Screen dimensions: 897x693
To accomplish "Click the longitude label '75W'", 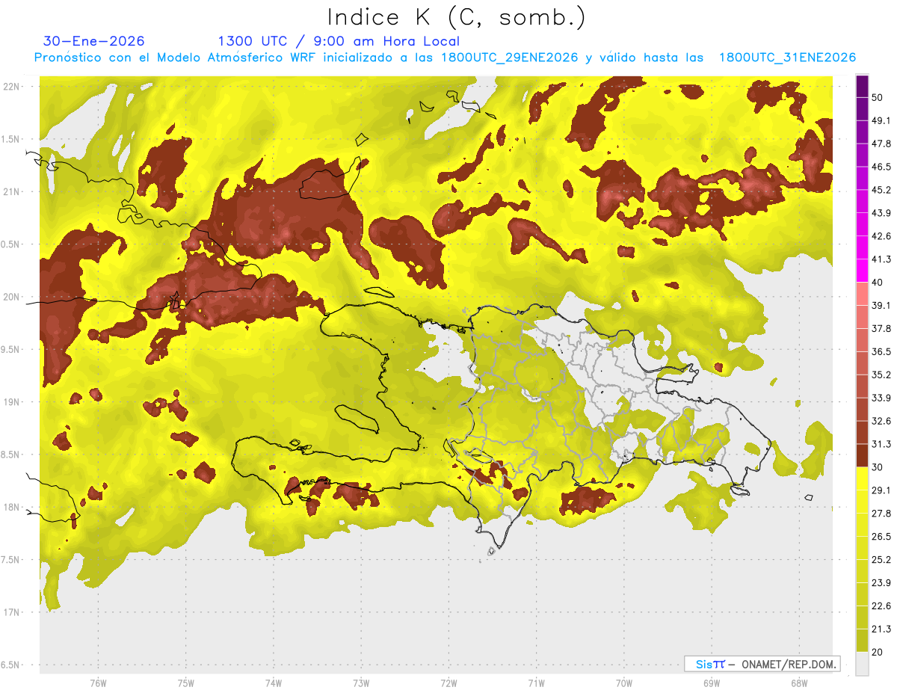I will (x=186, y=683).
